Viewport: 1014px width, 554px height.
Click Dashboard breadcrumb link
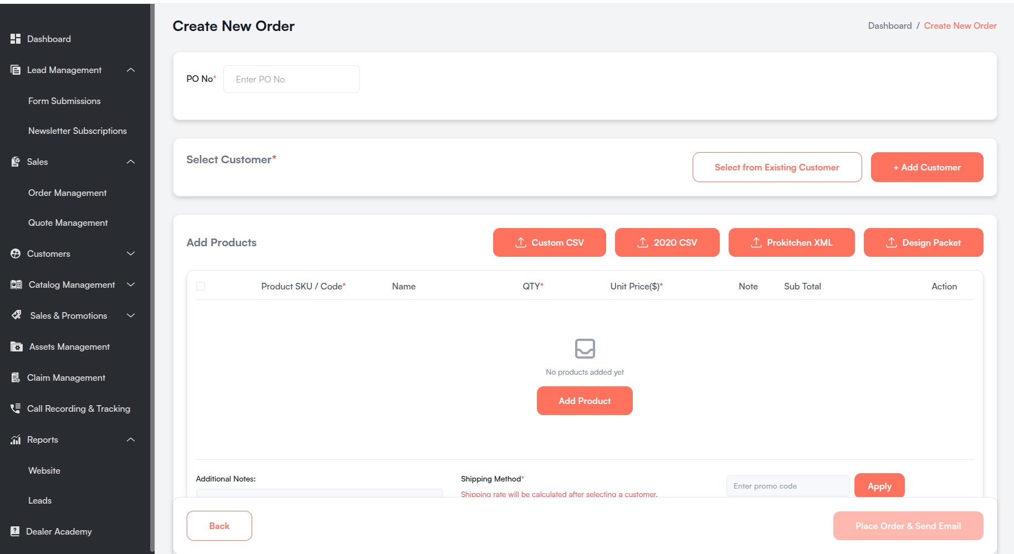pyautogui.click(x=890, y=25)
